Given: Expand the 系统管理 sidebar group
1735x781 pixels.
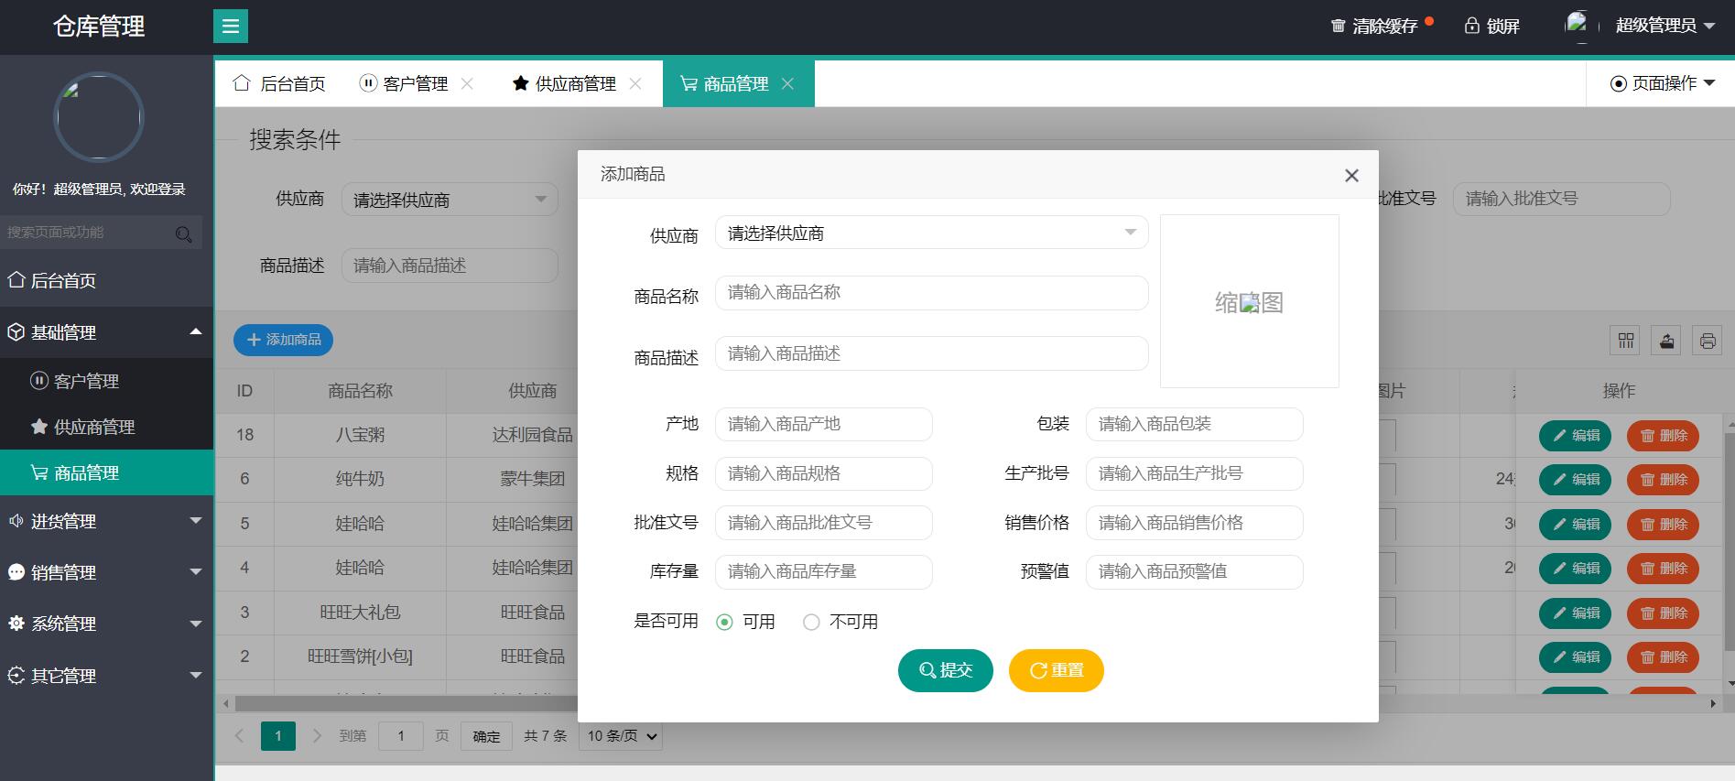Looking at the screenshot, I should tap(106, 624).
